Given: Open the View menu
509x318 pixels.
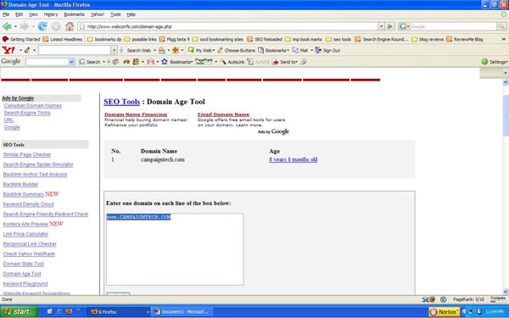Looking at the screenshot, I should 33,14.
